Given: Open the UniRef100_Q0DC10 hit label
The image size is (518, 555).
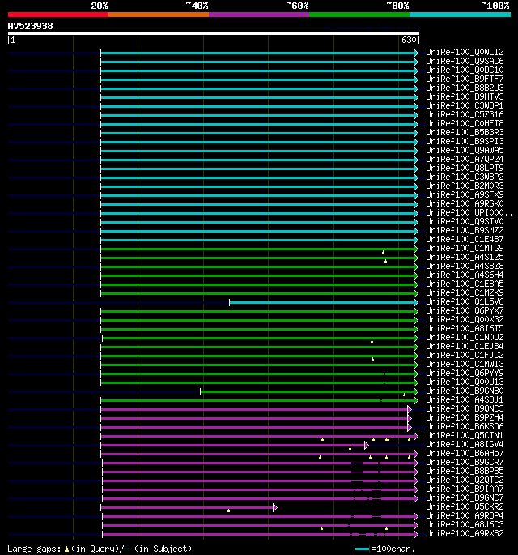Looking at the screenshot, I should [465, 70].
